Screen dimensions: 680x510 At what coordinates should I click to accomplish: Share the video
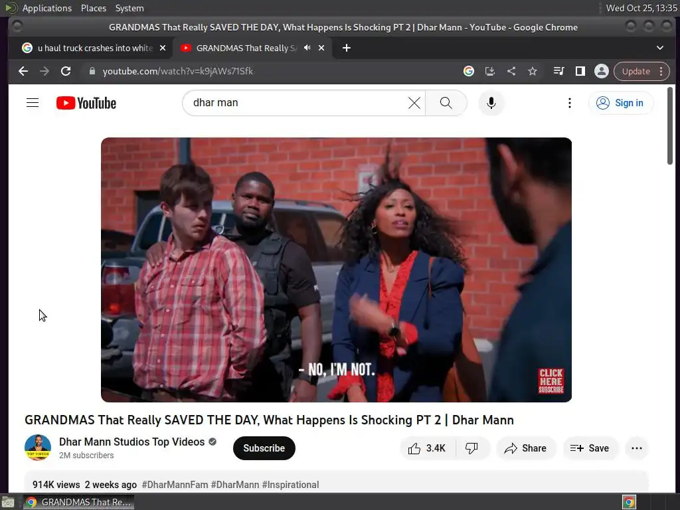pos(525,448)
